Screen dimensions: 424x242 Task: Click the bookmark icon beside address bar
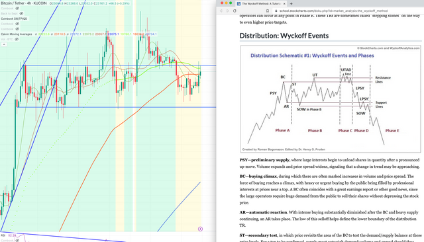coord(268,11)
